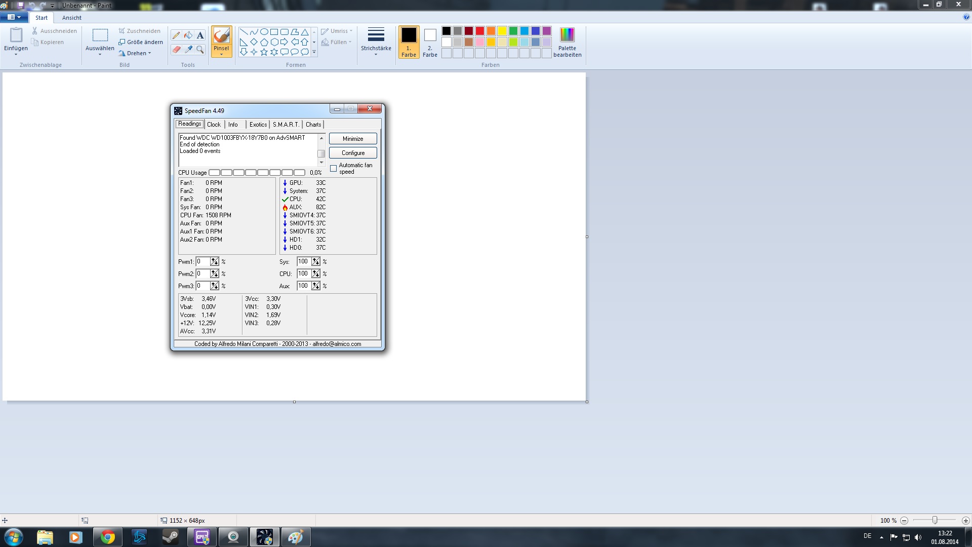Viewport: 972px width, 547px height.
Task: Click zoom in plus button
Action: (x=965, y=521)
